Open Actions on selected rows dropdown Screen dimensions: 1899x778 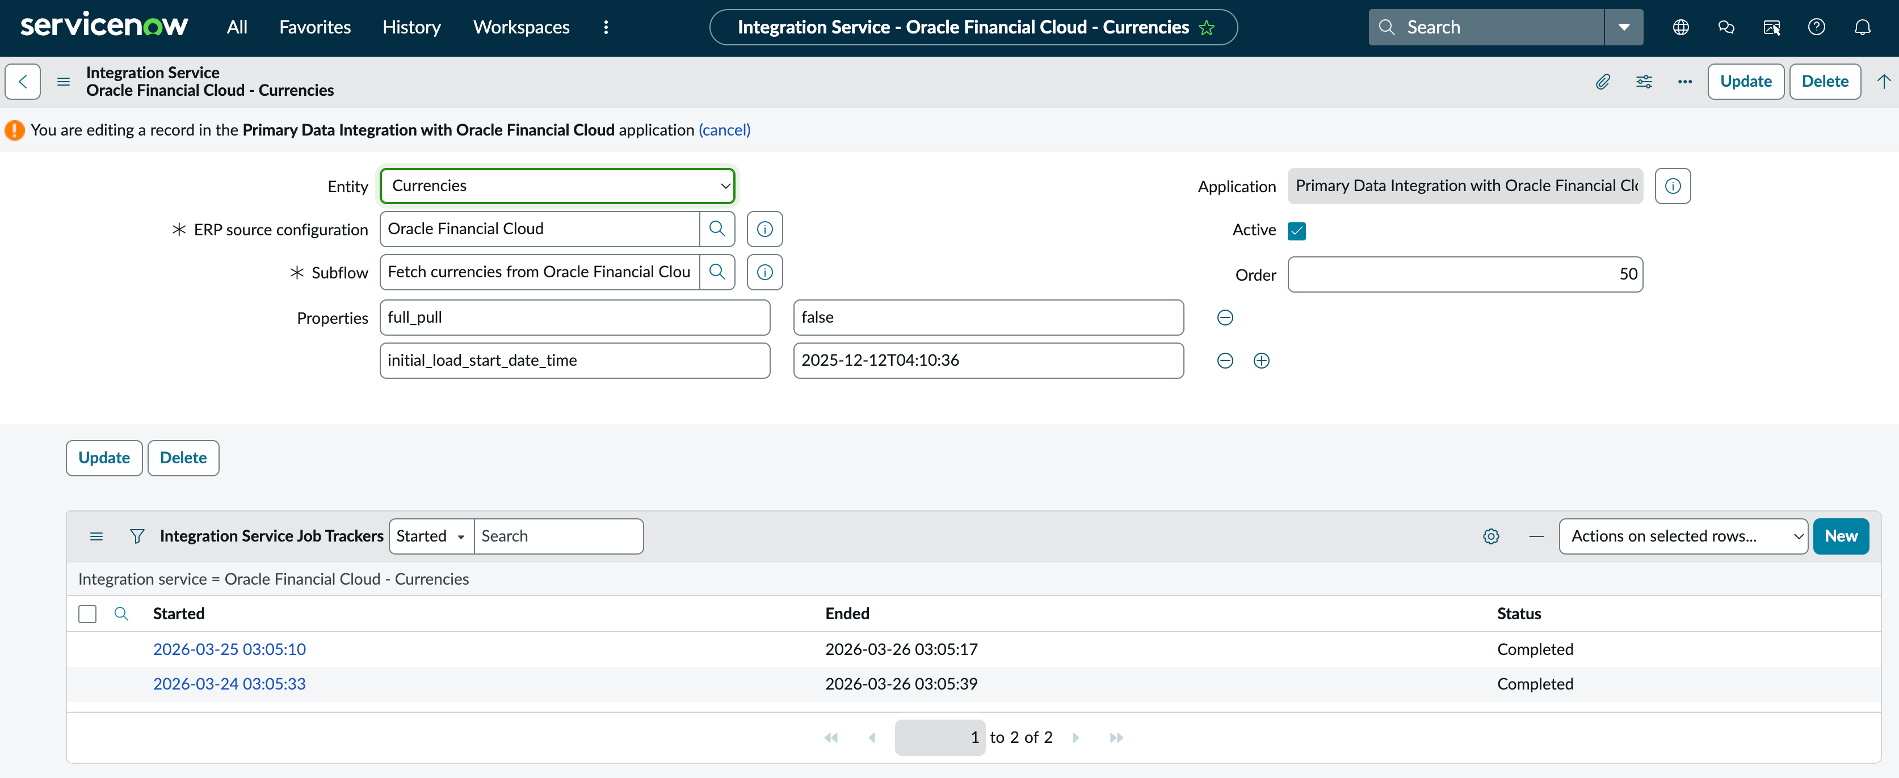tap(1683, 536)
